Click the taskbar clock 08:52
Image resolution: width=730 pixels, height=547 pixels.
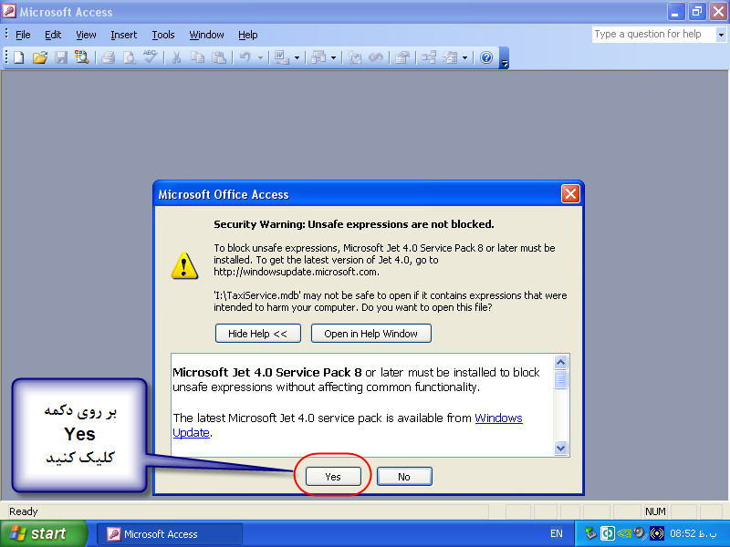click(x=695, y=533)
